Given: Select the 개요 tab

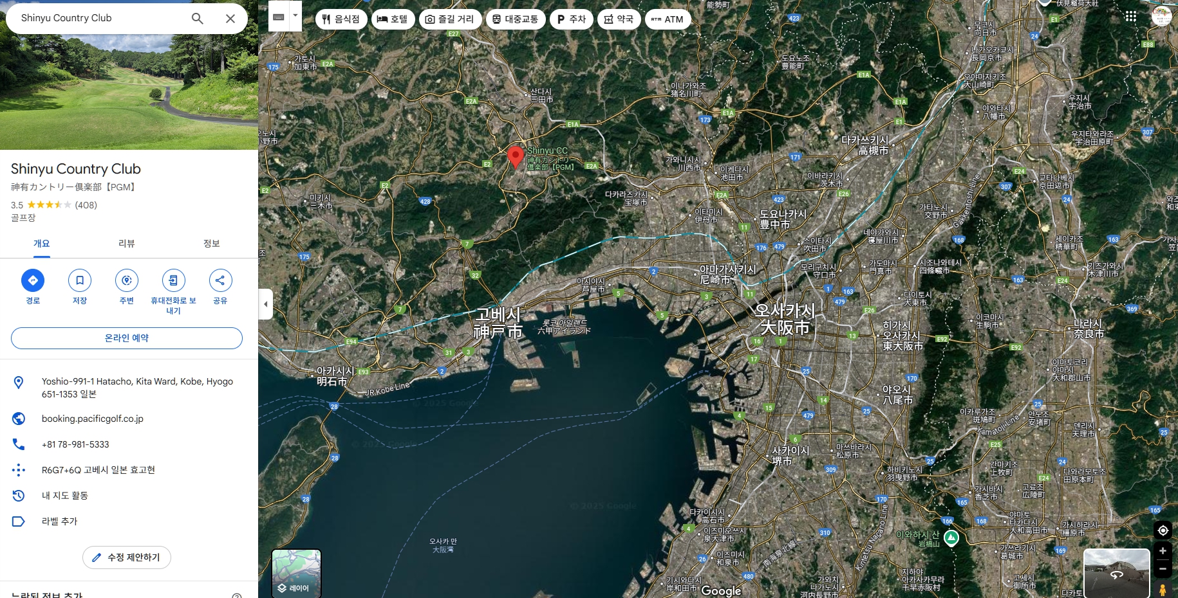Looking at the screenshot, I should [x=41, y=244].
